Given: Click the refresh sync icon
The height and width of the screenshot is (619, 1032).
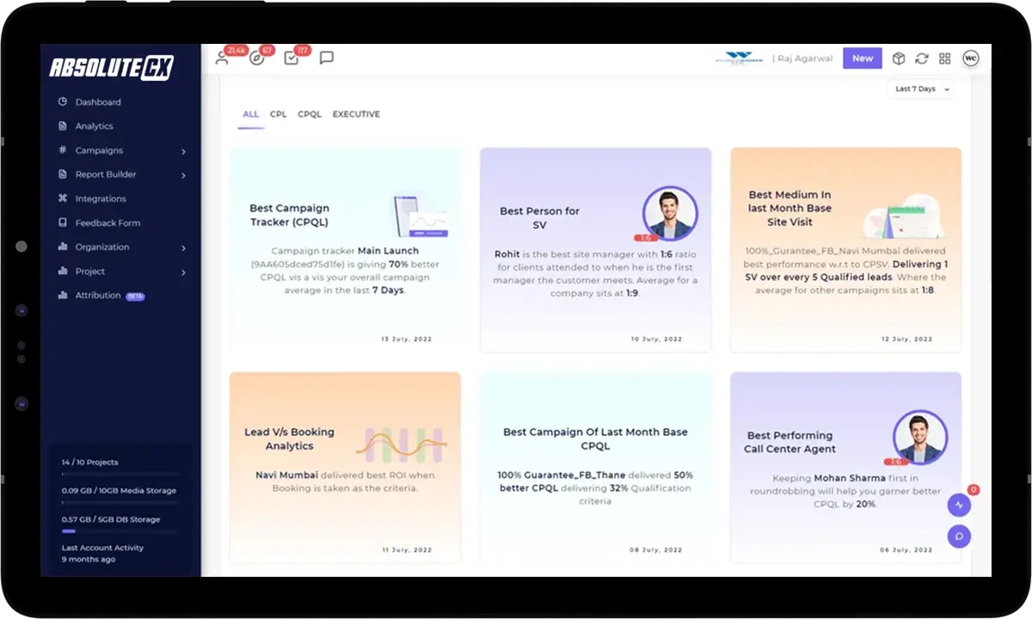Looking at the screenshot, I should [921, 58].
